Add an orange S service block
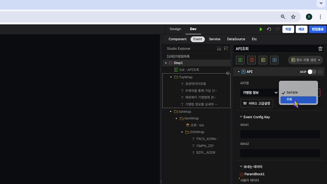 [252, 60]
